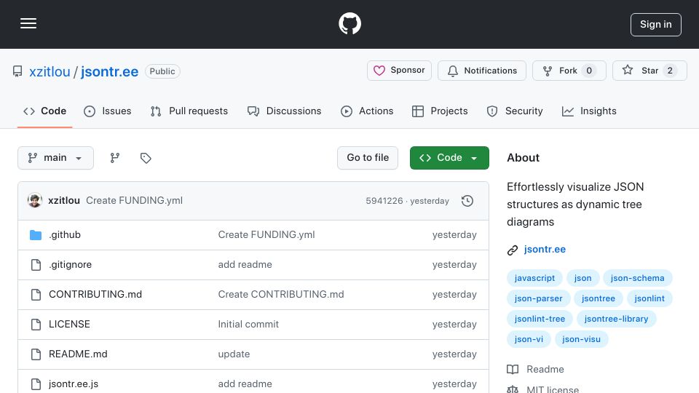Open the 'update' commit message for README.md
Viewport: 699px width, 393px height.
(234, 354)
